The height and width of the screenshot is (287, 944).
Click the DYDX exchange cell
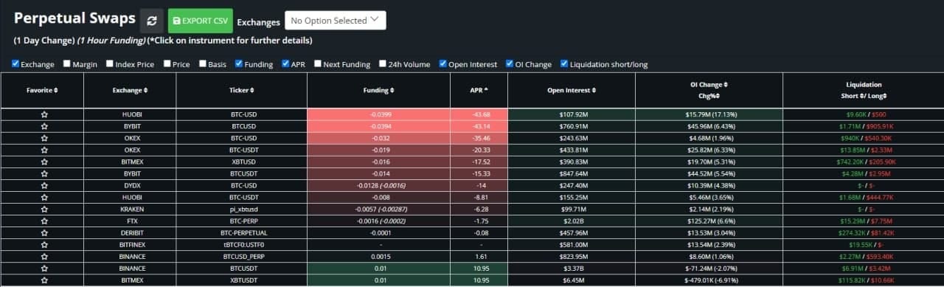coord(129,185)
